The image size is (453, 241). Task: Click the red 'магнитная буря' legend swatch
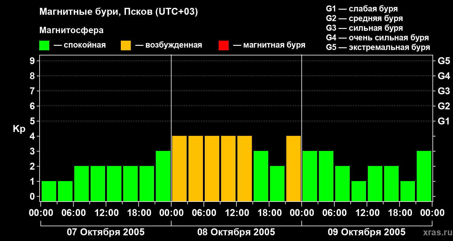click(x=223, y=45)
